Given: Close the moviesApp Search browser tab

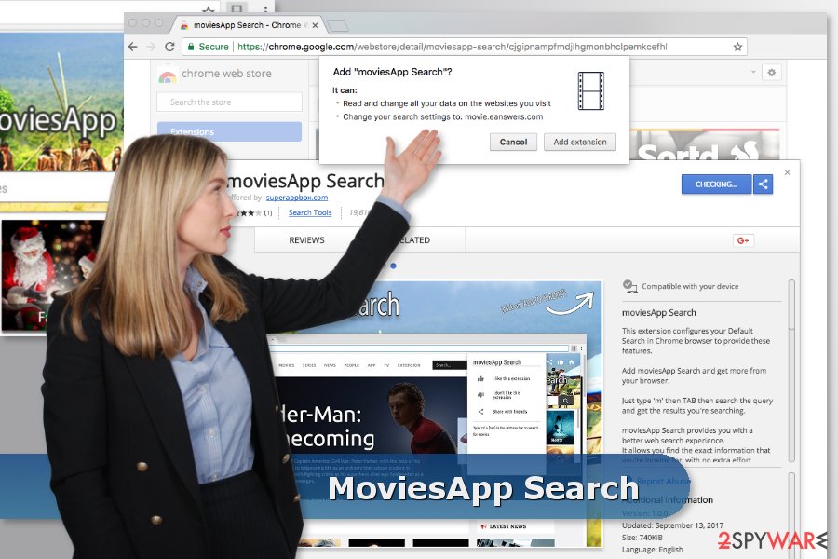Looking at the screenshot, I should (x=315, y=25).
